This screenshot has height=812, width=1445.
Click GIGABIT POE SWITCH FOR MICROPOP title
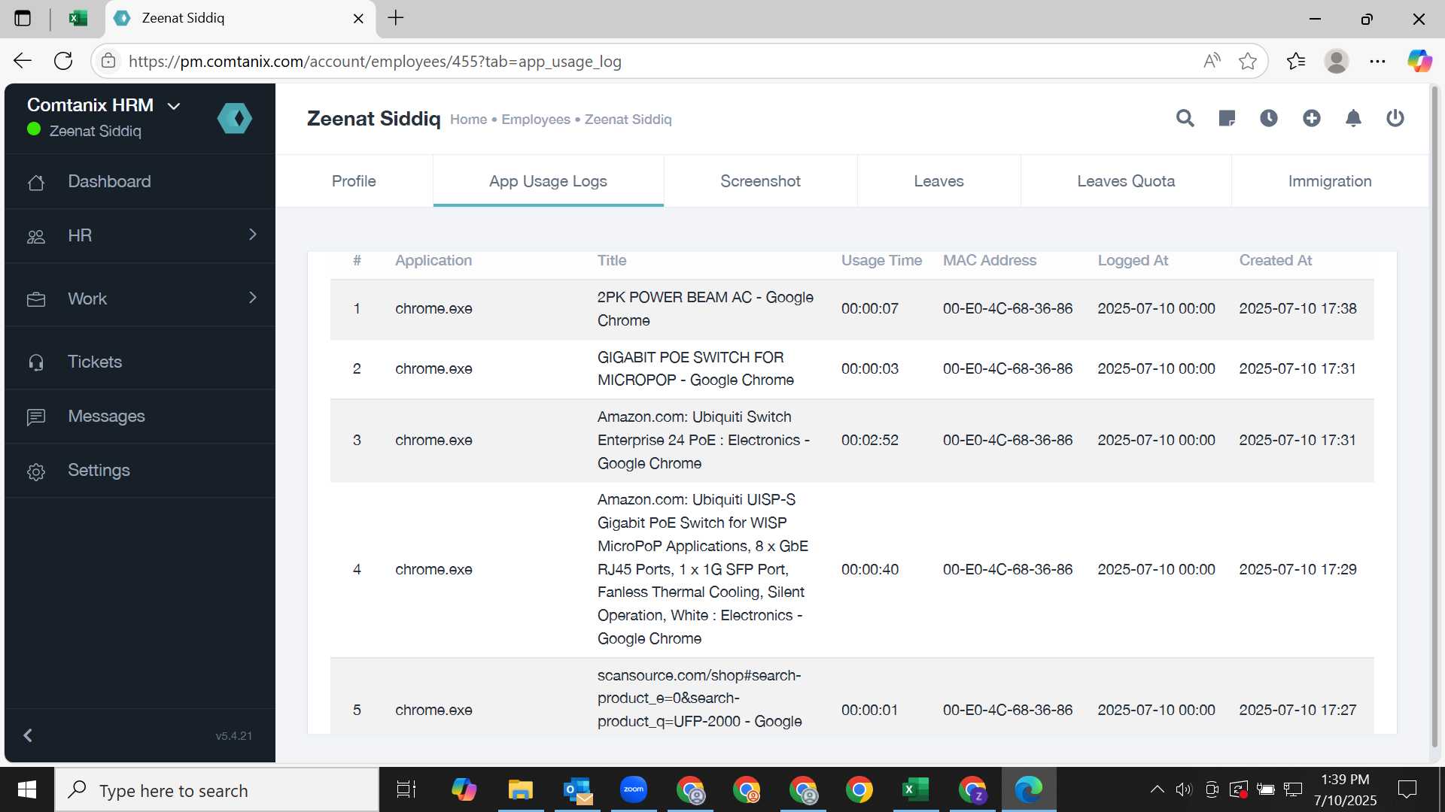click(x=695, y=368)
